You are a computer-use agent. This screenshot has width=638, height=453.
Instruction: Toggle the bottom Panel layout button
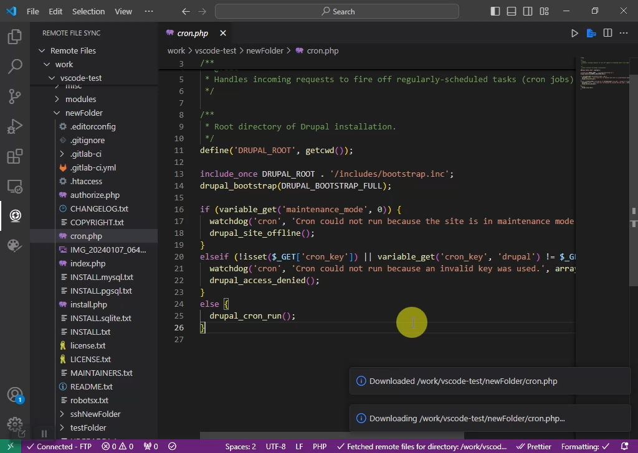coord(512,11)
